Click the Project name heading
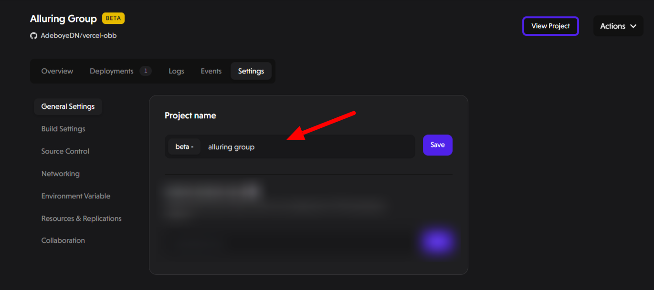Screen dimensions: 654x290 point(190,115)
